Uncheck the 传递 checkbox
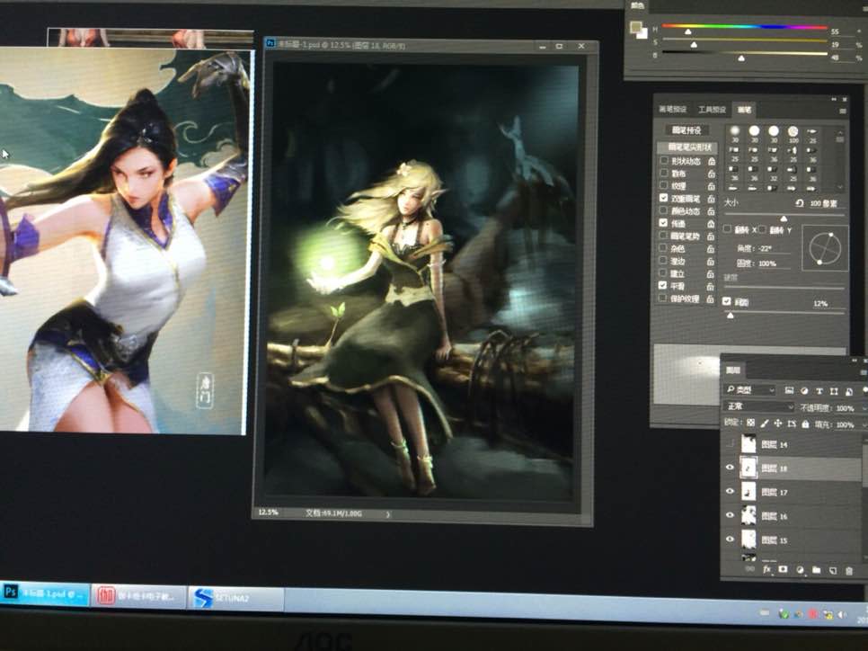The image size is (868, 651). [x=663, y=223]
